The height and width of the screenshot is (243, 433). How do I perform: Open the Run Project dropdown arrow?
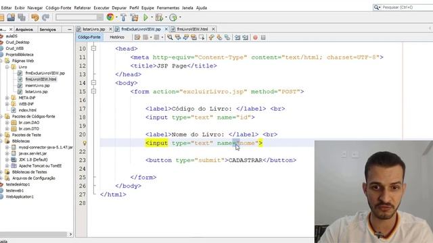(x=152, y=18)
